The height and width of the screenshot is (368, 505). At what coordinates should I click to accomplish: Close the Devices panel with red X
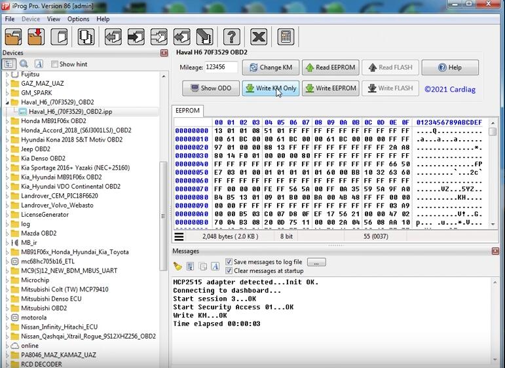(164, 53)
